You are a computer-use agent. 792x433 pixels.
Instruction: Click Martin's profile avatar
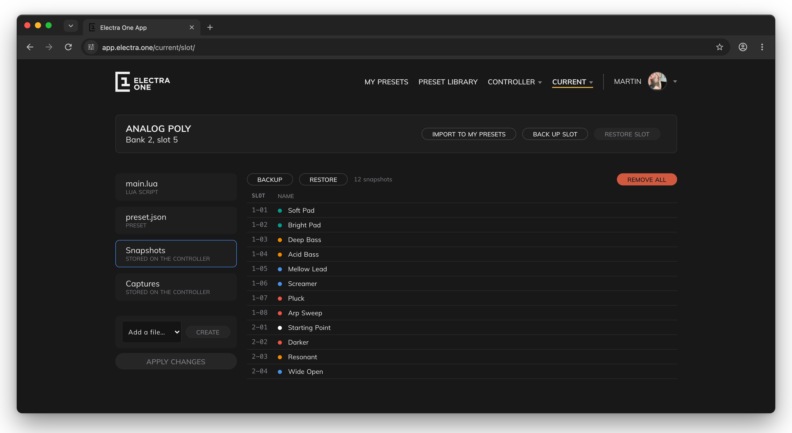[657, 81]
